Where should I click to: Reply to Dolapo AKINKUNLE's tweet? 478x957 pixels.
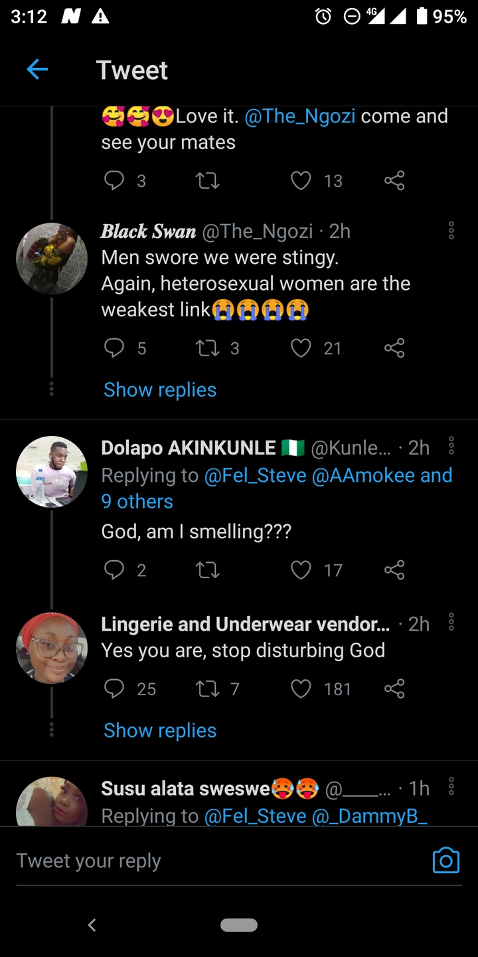click(114, 570)
